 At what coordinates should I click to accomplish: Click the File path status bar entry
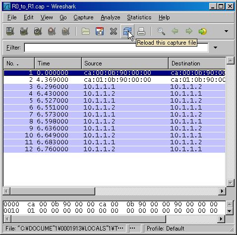tap(64, 229)
